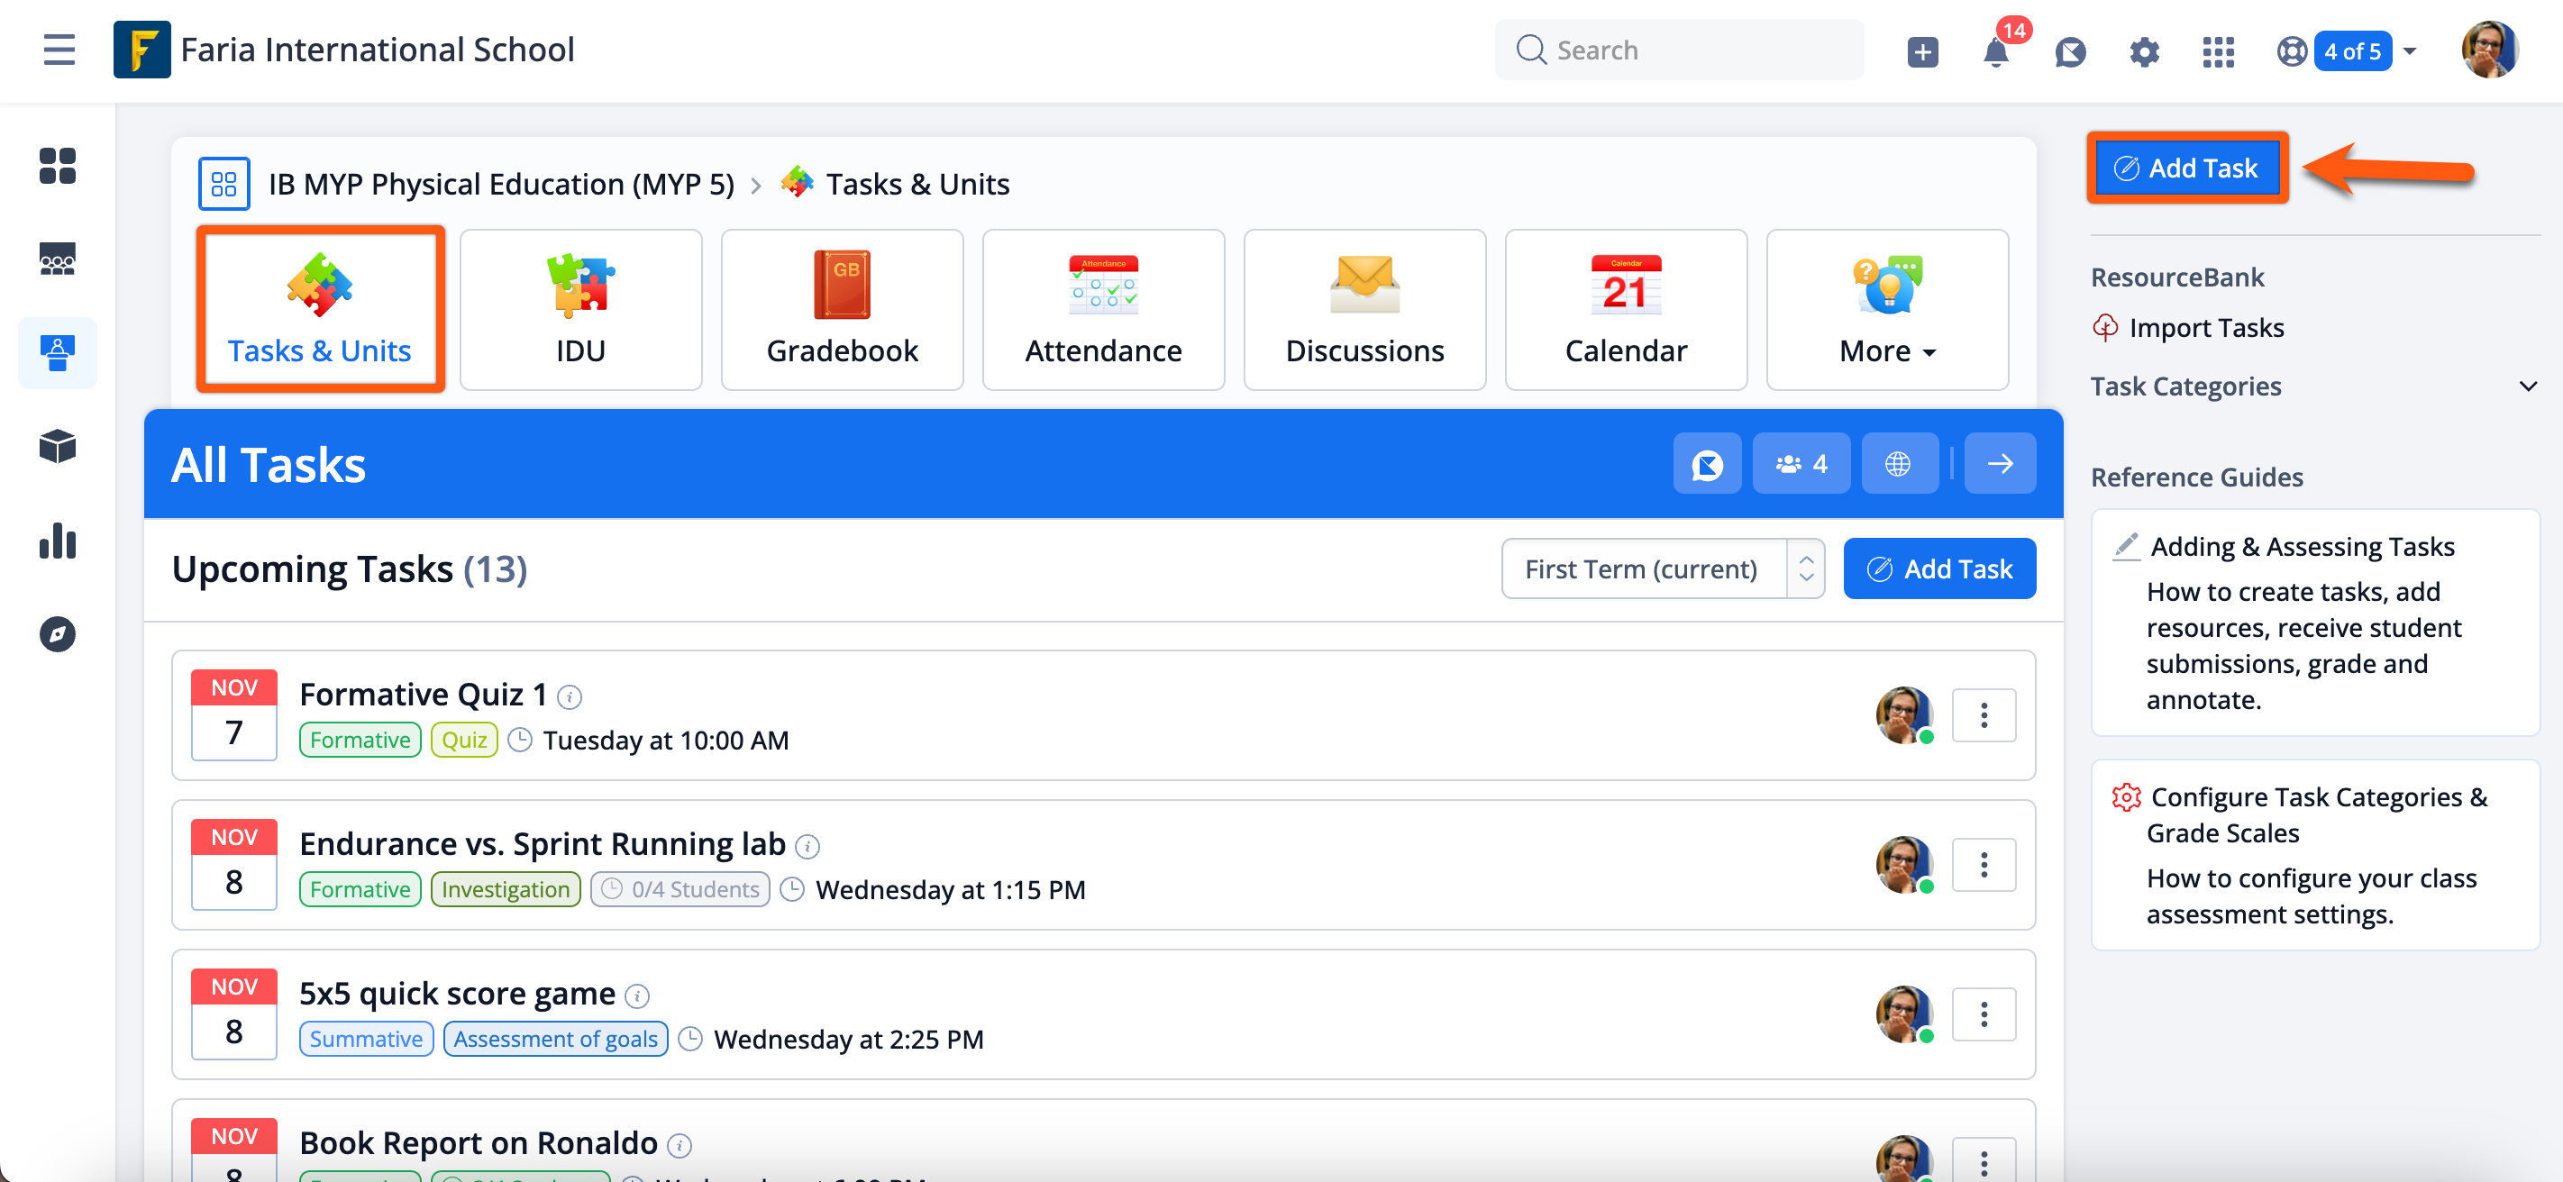Toggle the hamburger menu in top left

coord(59,50)
